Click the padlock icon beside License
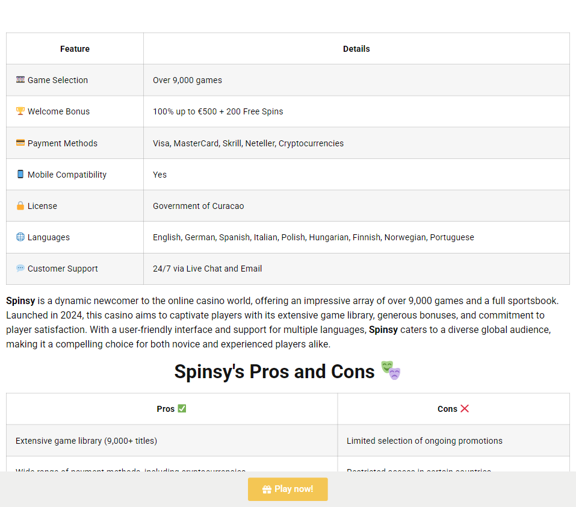Viewport: 576px width, 507px height. click(20, 205)
